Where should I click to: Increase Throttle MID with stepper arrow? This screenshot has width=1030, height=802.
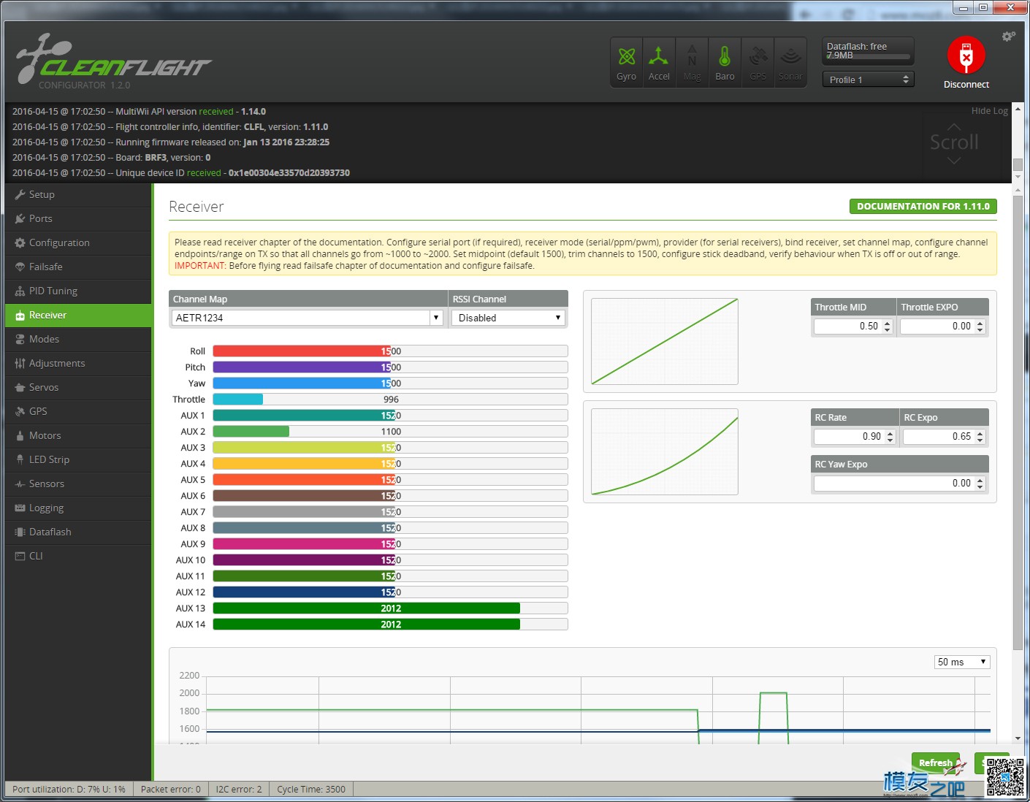tap(888, 323)
